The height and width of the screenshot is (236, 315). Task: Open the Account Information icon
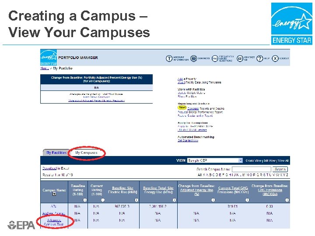click(169, 59)
